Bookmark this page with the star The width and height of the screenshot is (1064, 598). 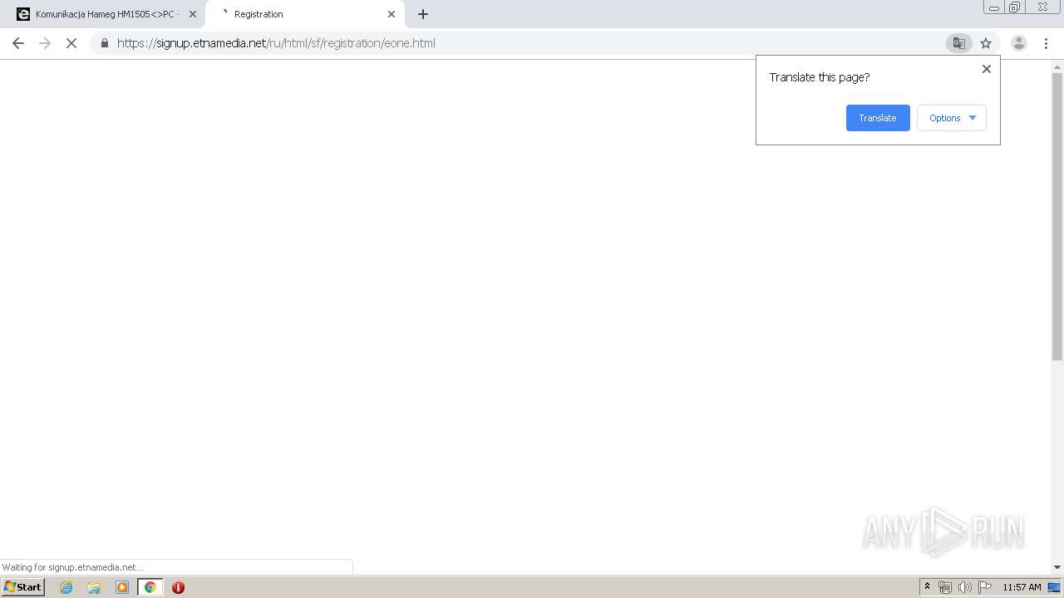986,43
